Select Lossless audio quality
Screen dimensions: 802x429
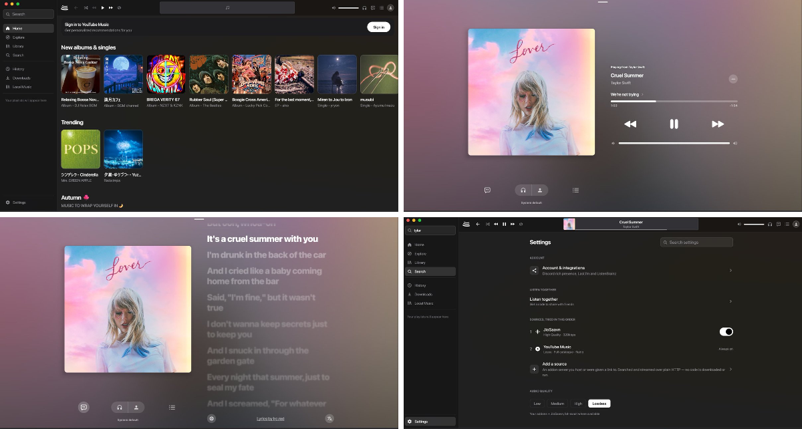pos(599,404)
